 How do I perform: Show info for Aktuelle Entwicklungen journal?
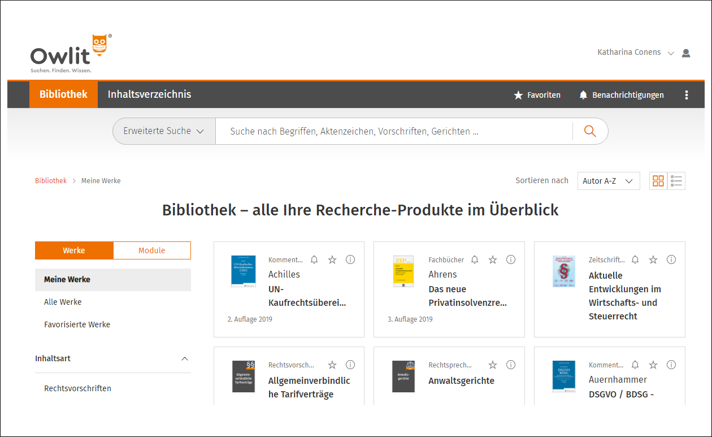pyautogui.click(x=671, y=259)
